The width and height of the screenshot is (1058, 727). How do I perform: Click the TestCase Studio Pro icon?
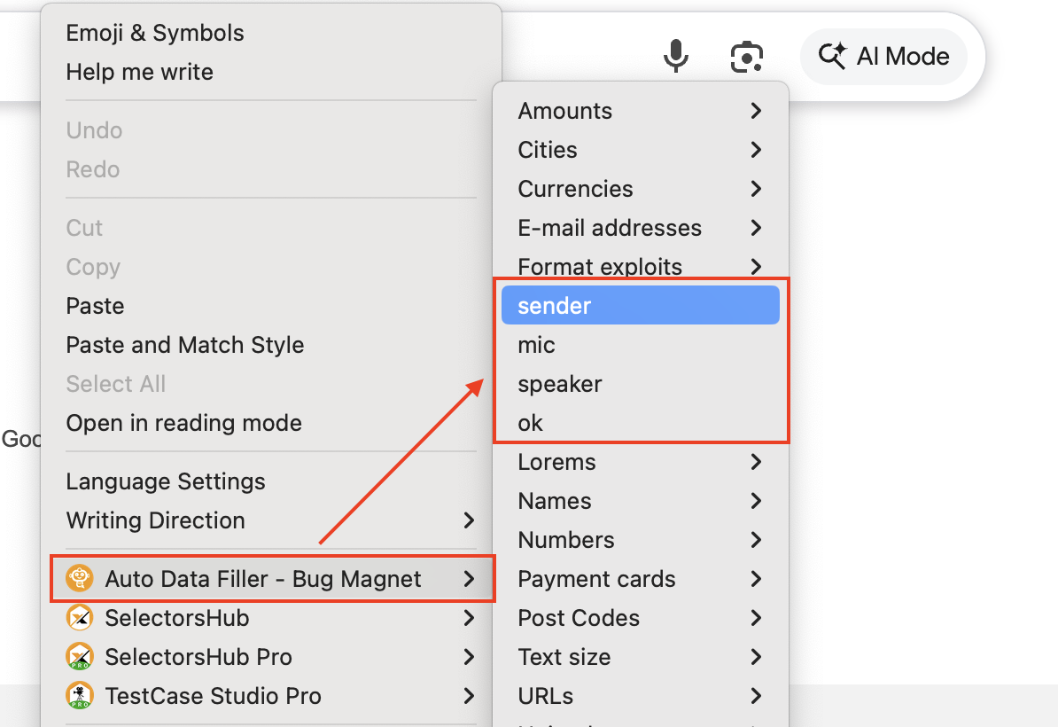(x=80, y=696)
